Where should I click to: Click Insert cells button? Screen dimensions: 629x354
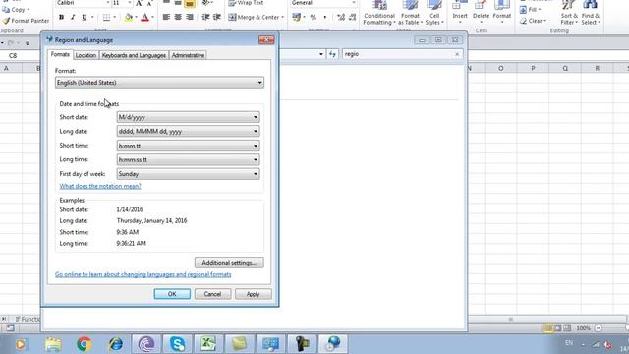pyautogui.click(x=460, y=12)
